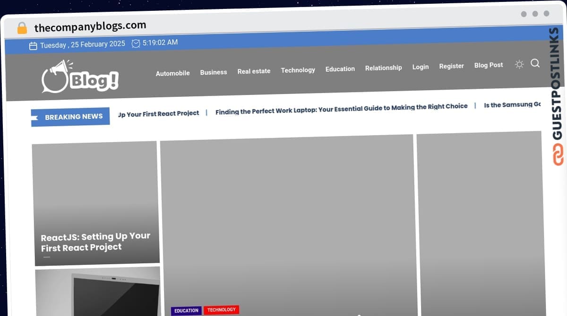567x316 pixels.
Task: Click the EDUCATION category tag
Action: (186, 311)
